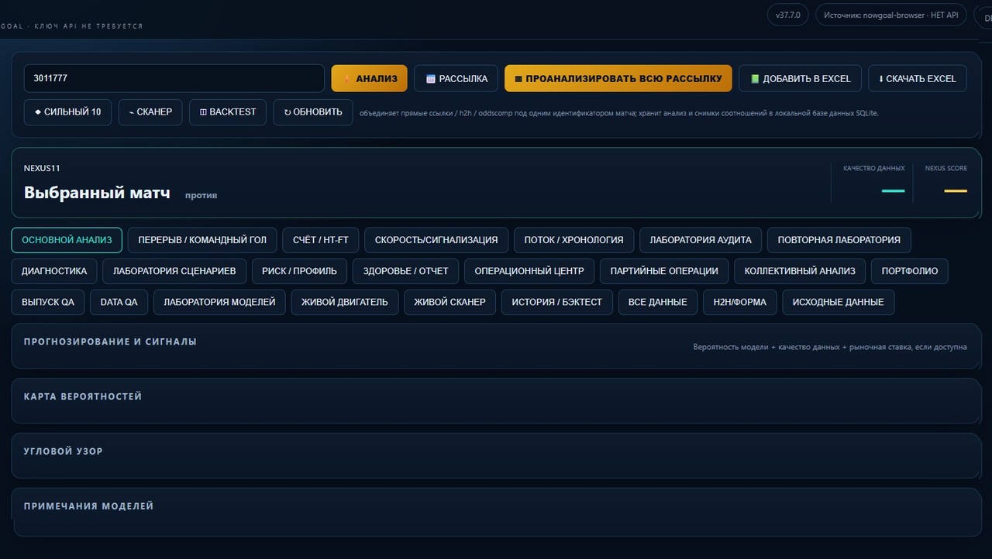Select the СЧЁТ / HT-FT tab
The height and width of the screenshot is (559, 992).
321,240
